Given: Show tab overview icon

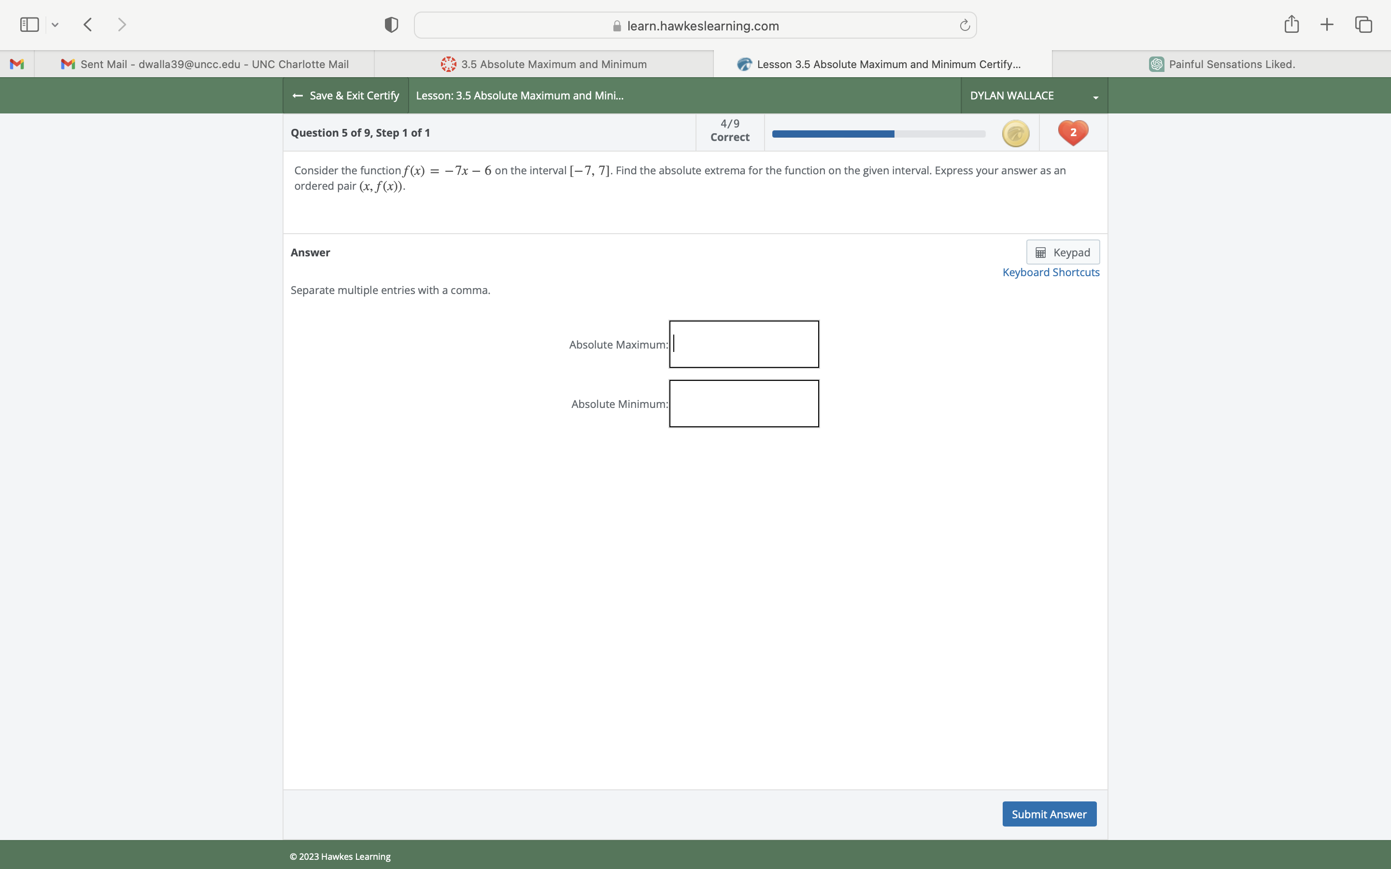Looking at the screenshot, I should pos(1363,25).
